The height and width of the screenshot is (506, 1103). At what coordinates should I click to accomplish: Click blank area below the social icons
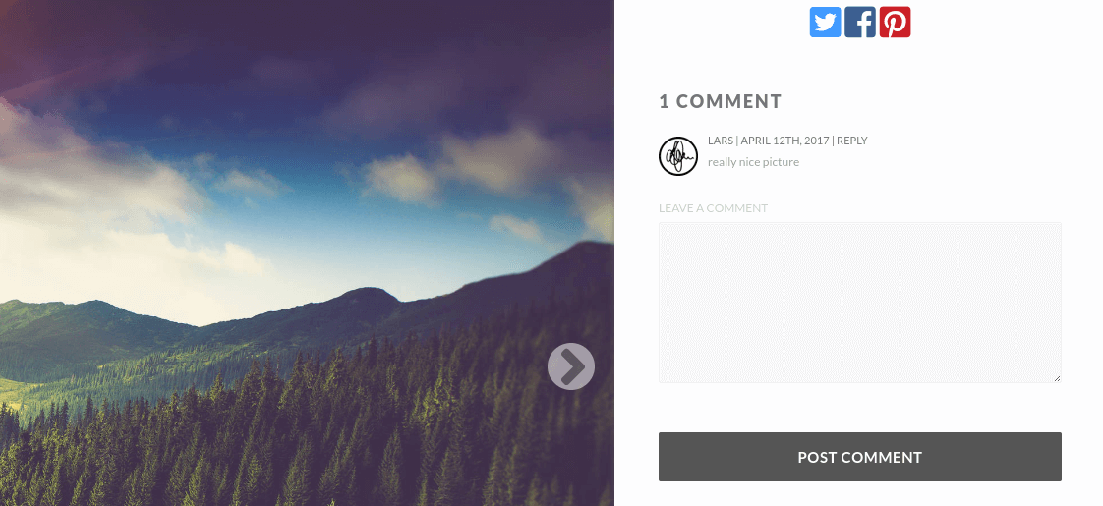click(x=859, y=63)
